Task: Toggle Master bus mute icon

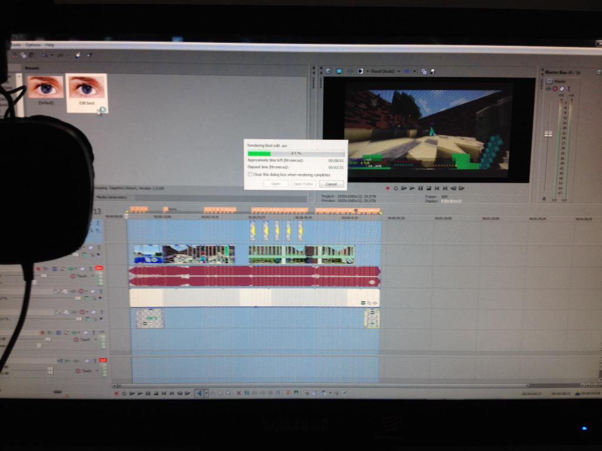Action: [561, 89]
